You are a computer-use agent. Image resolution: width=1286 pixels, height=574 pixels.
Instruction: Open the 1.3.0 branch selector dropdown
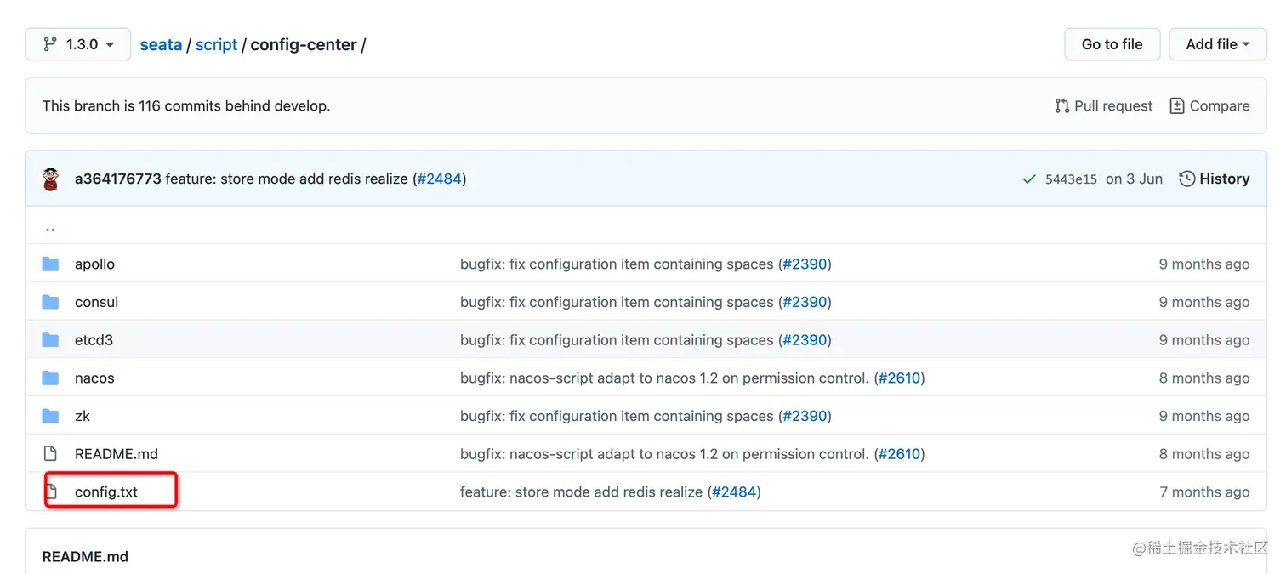coord(78,44)
